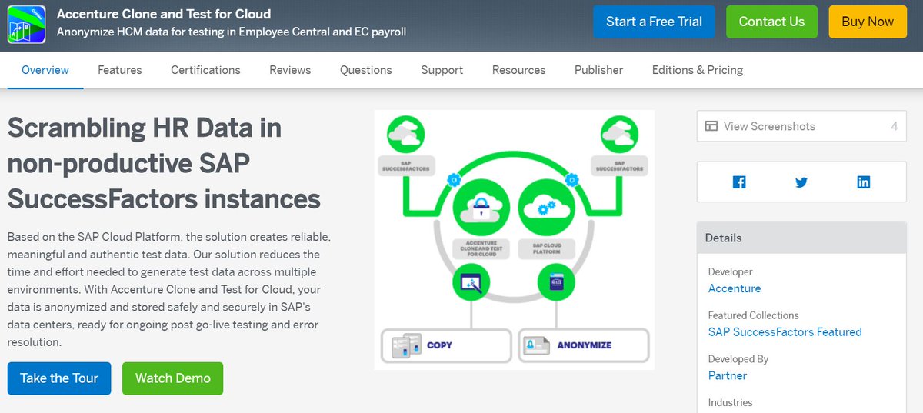This screenshot has height=413, width=923.
Task: Take the Tour of the product
Action: click(x=59, y=378)
